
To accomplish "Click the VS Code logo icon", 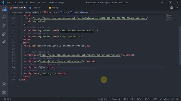I will pos(3,3).
